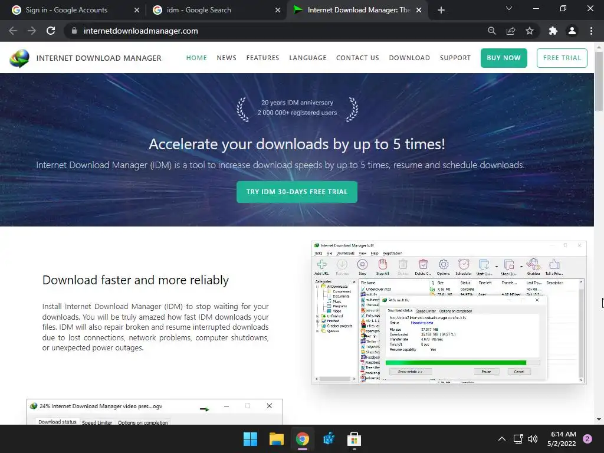
Task: Click the BUY NOW button
Action: [504, 58]
